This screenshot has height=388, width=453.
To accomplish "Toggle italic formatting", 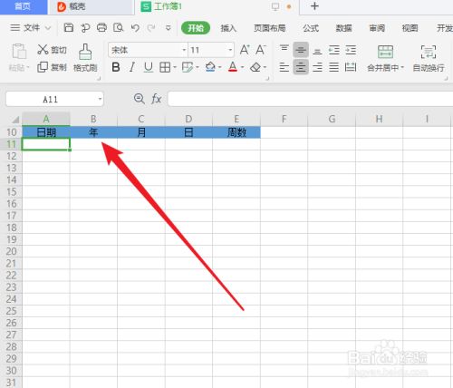I will point(132,67).
